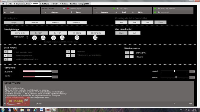
Task: Select CCPM (H1) swashplate type
Action: click(20, 33)
